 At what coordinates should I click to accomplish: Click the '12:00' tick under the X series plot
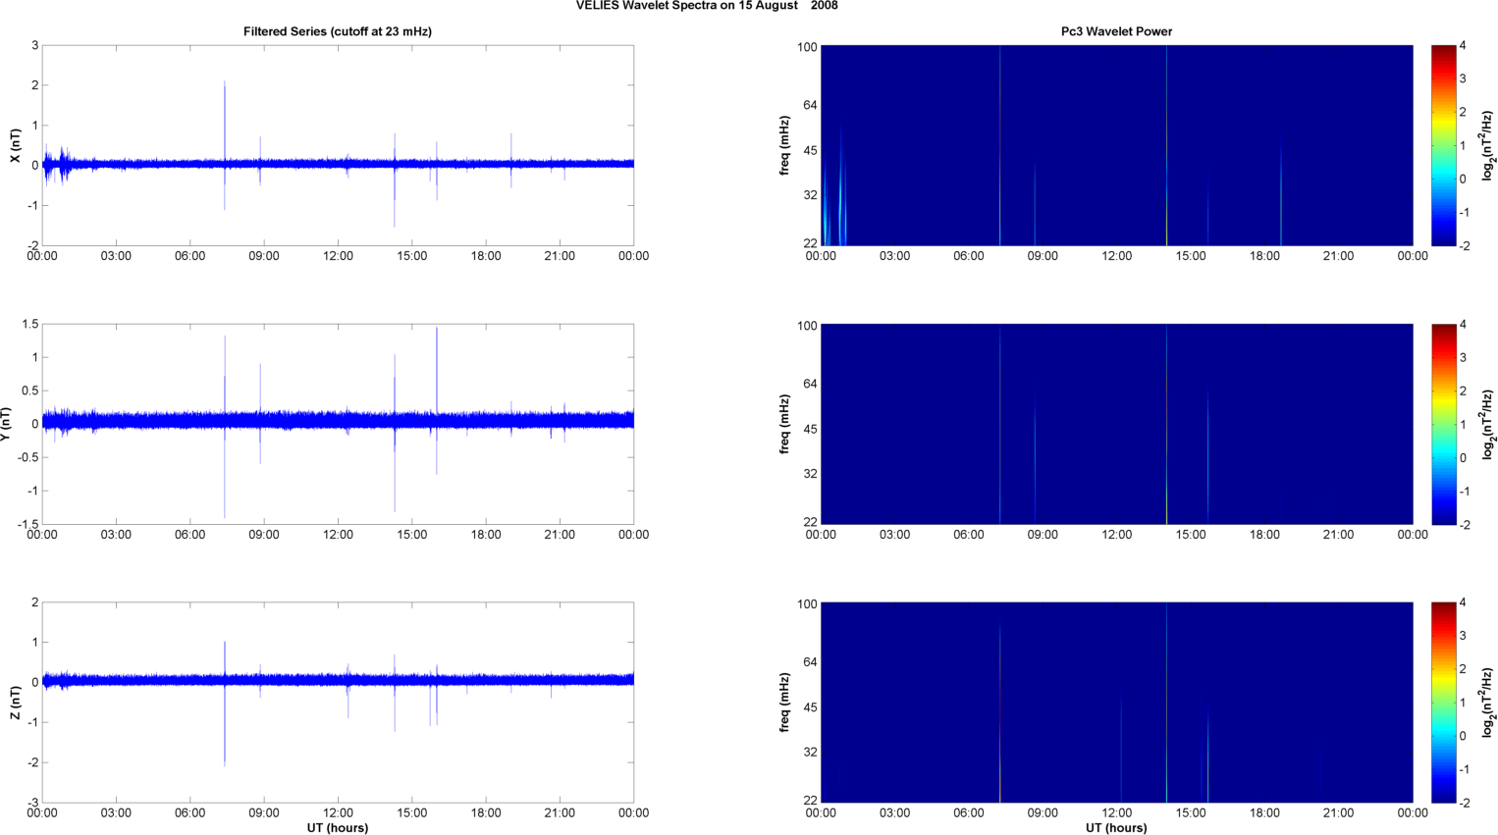(338, 256)
